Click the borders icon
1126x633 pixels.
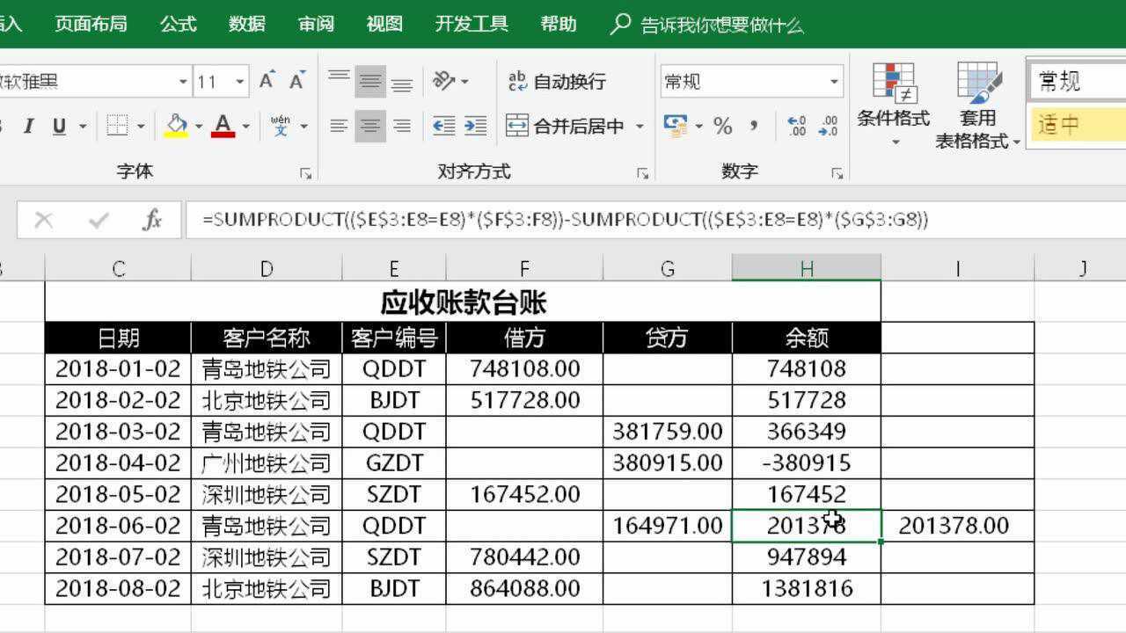(117, 127)
